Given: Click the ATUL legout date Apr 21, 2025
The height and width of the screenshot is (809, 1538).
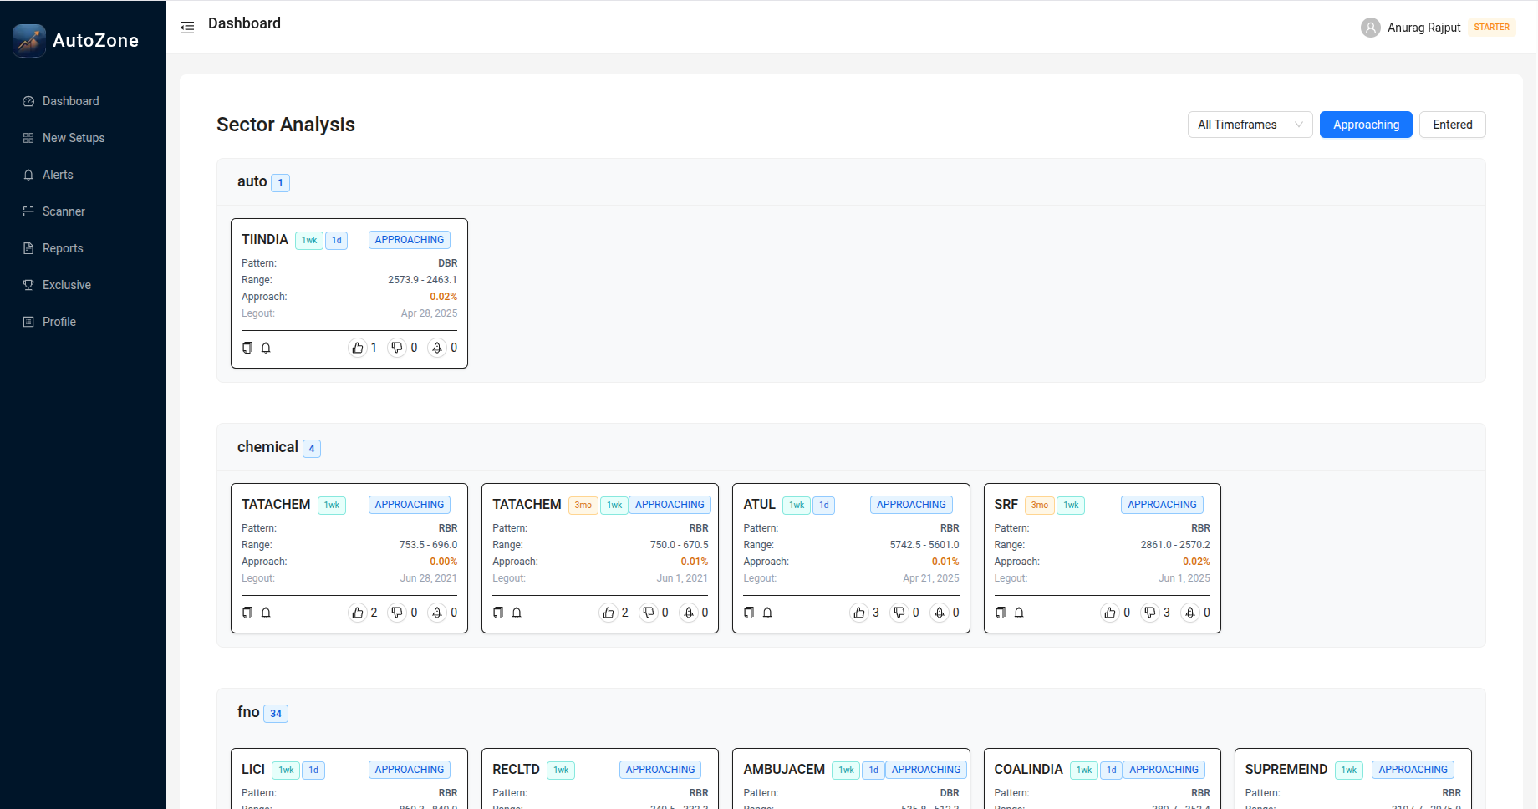Looking at the screenshot, I should [931, 578].
